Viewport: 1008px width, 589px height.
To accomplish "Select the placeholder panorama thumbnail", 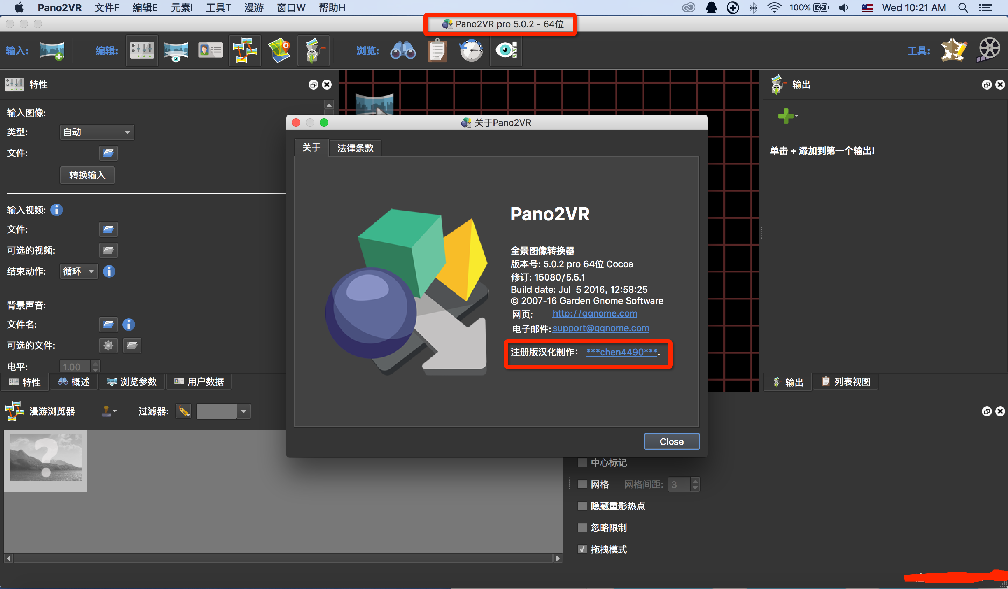I will (46, 461).
